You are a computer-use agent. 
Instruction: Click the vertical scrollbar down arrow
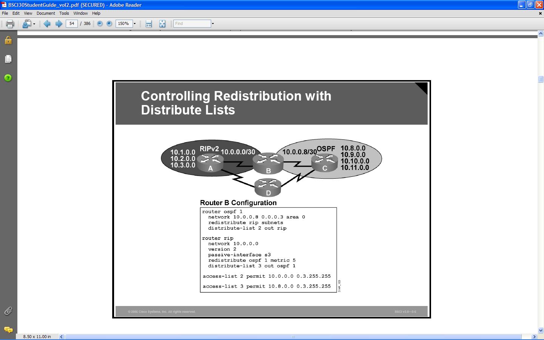[x=541, y=330]
